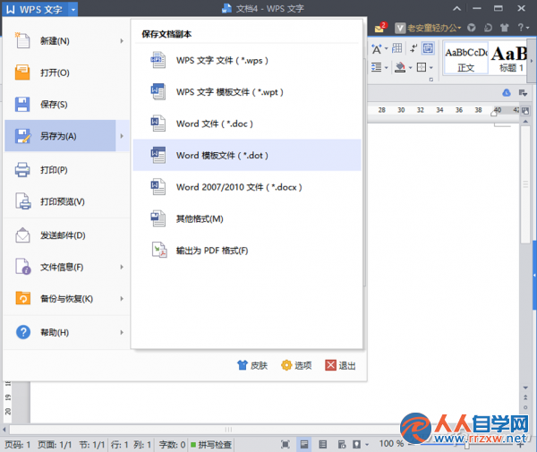Viewport: 537px width, 452px height.
Task: Expand the styles gallery arrow
Action: (x=532, y=61)
